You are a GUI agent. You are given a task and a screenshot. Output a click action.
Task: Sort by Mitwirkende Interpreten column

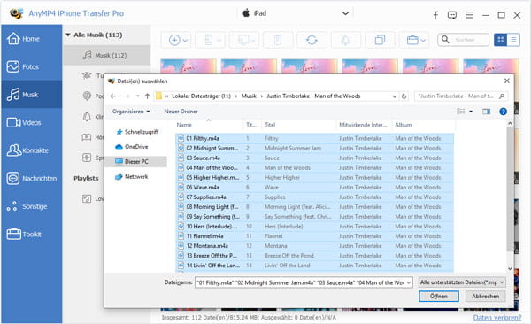click(x=364, y=125)
